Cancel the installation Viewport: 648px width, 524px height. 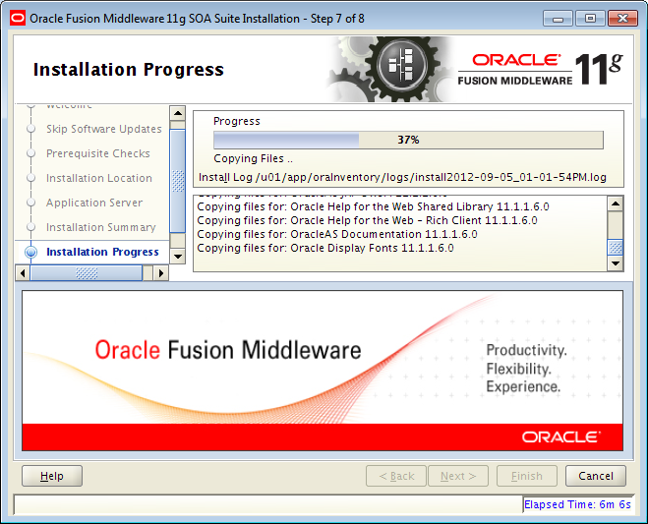(596, 476)
